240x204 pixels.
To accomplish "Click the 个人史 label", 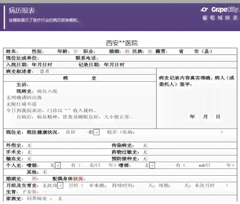I will point(14,165).
